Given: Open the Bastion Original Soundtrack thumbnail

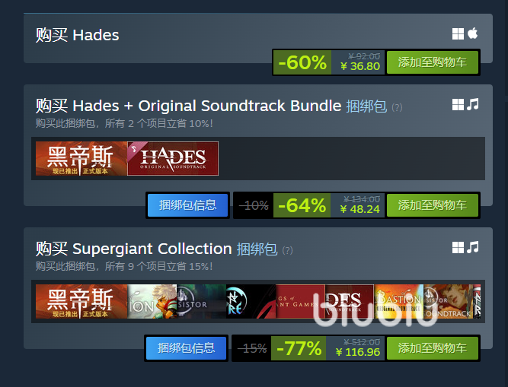Looking at the screenshot, I should [399, 301].
